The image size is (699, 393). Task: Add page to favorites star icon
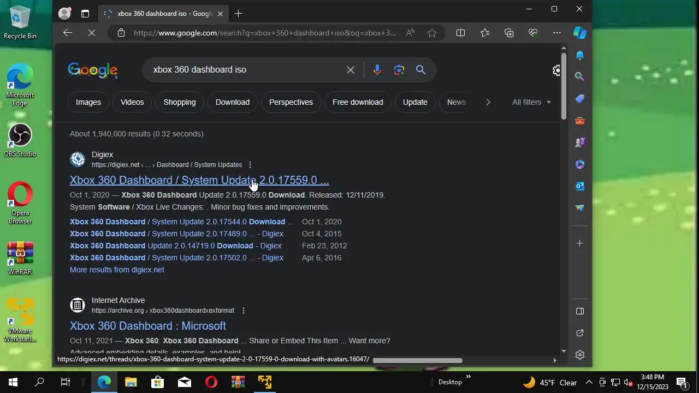tap(432, 33)
